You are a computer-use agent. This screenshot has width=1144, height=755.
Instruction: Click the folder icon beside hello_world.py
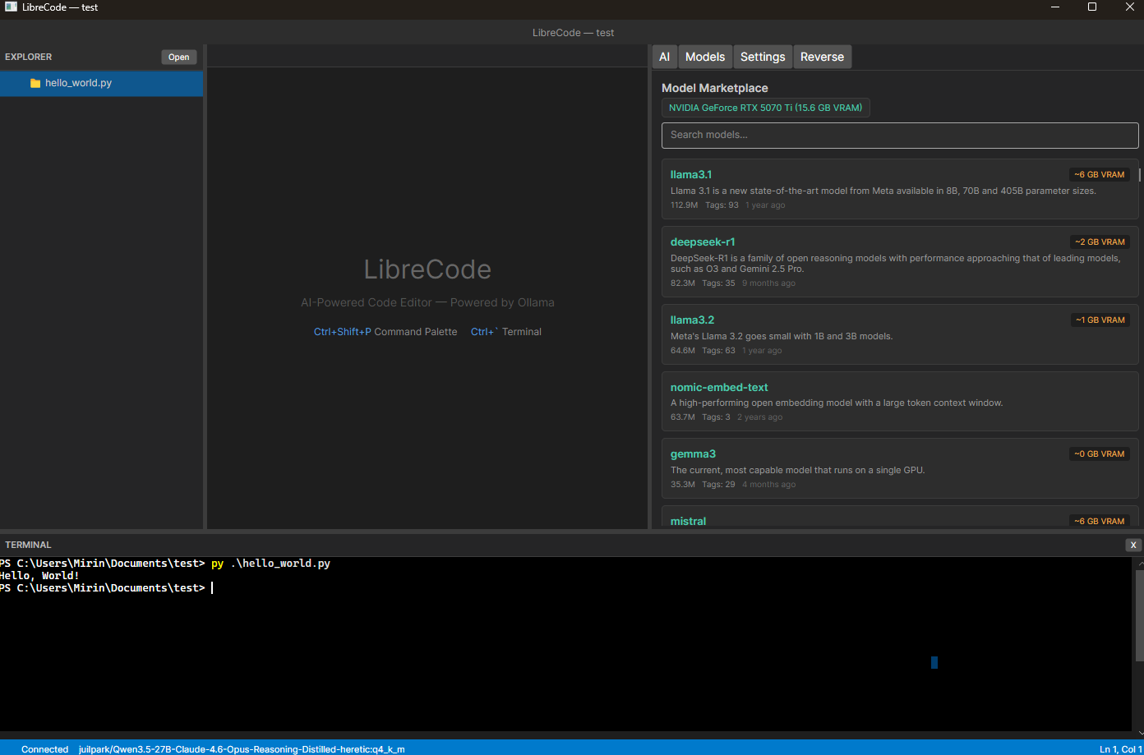coord(35,83)
